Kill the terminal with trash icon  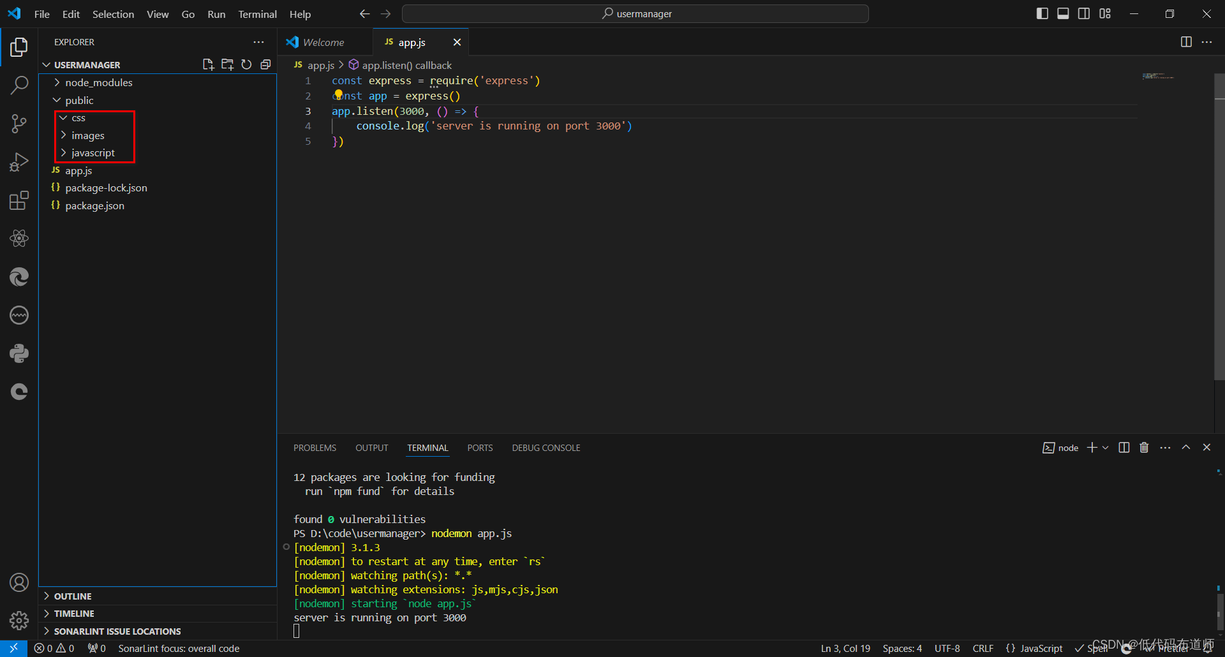pos(1144,448)
